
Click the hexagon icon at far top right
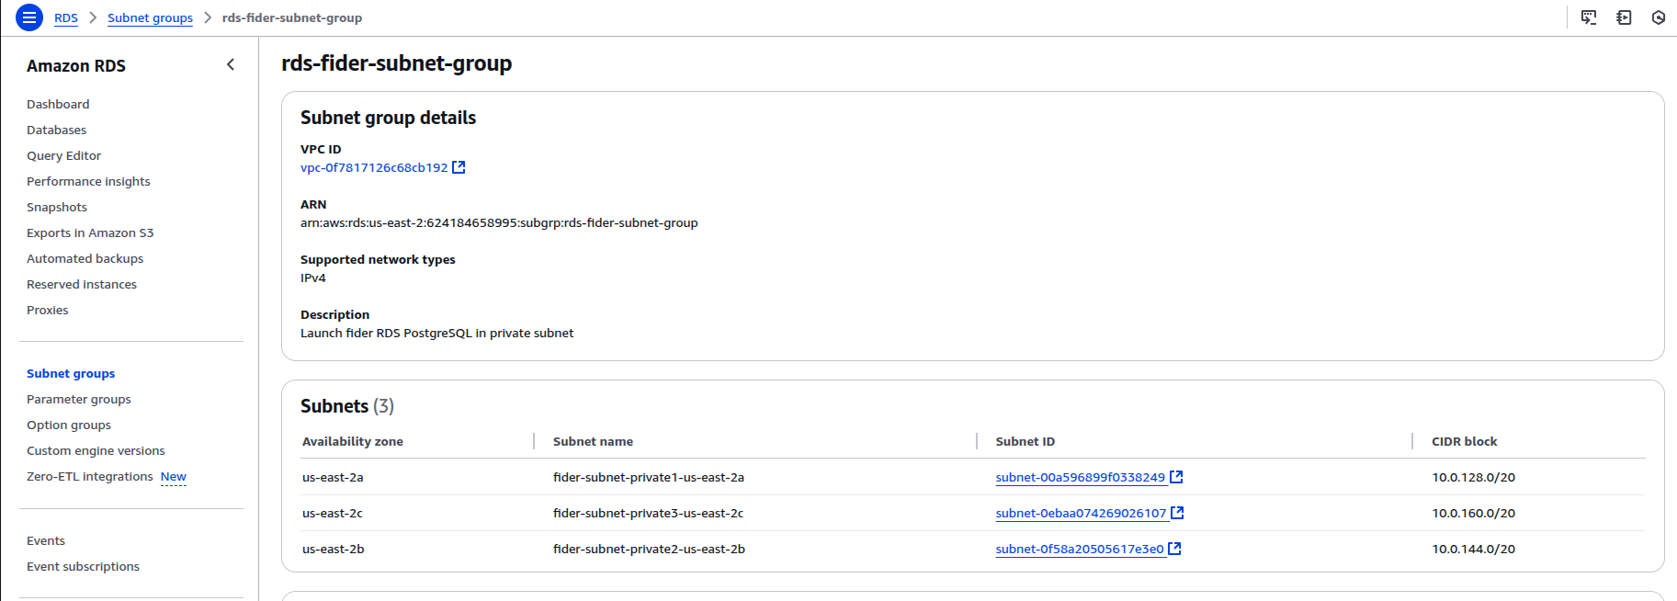pyautogui.click(x=1658, y=17)
